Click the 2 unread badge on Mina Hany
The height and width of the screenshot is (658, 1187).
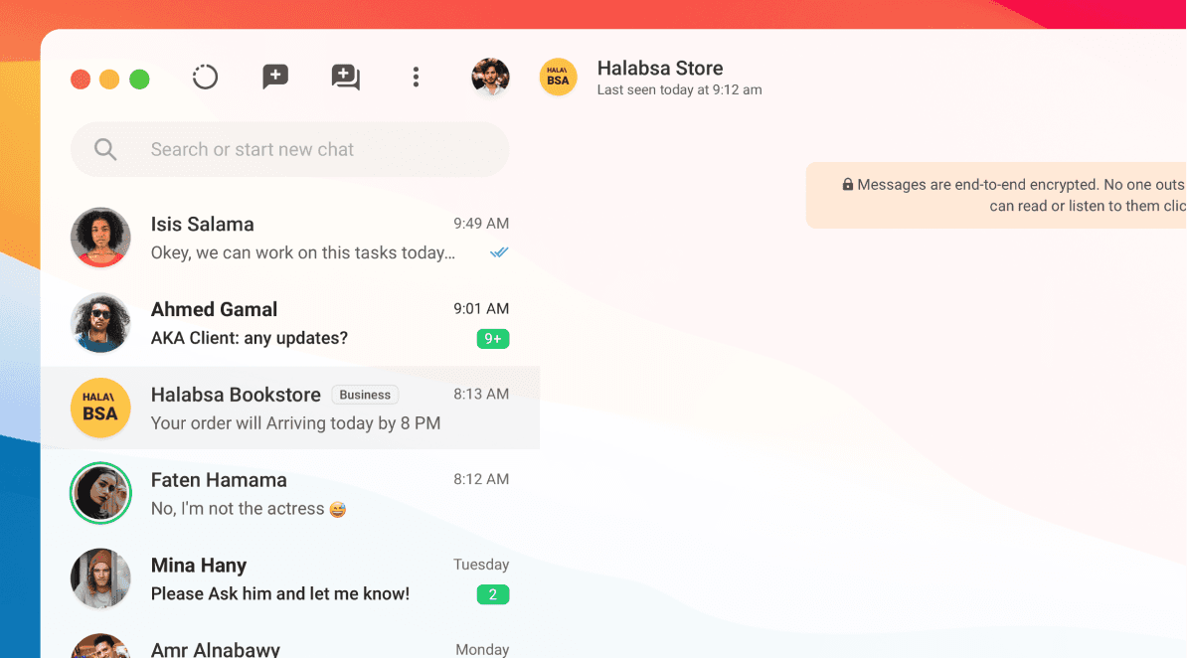493,594
